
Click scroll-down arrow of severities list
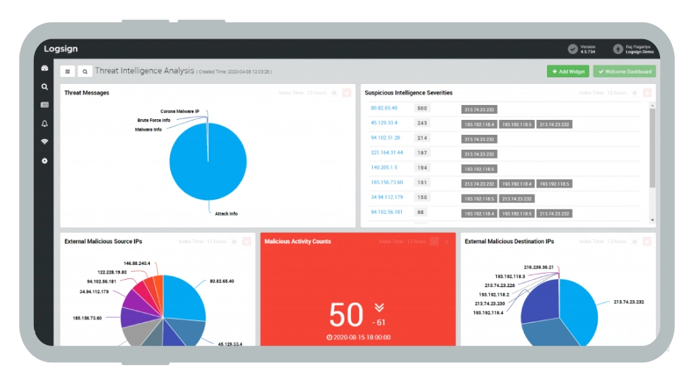(653, 220)
